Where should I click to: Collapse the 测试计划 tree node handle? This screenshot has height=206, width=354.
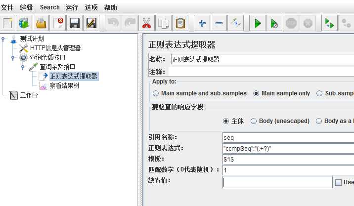click(3, 39)
